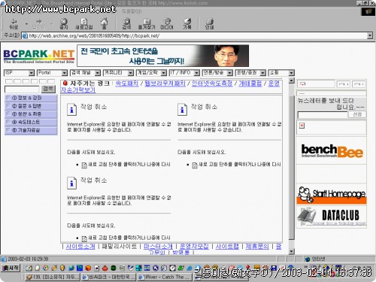376x282 pixels.
Task: Open the 제휴문의 footer link
Action: [257, 247]
